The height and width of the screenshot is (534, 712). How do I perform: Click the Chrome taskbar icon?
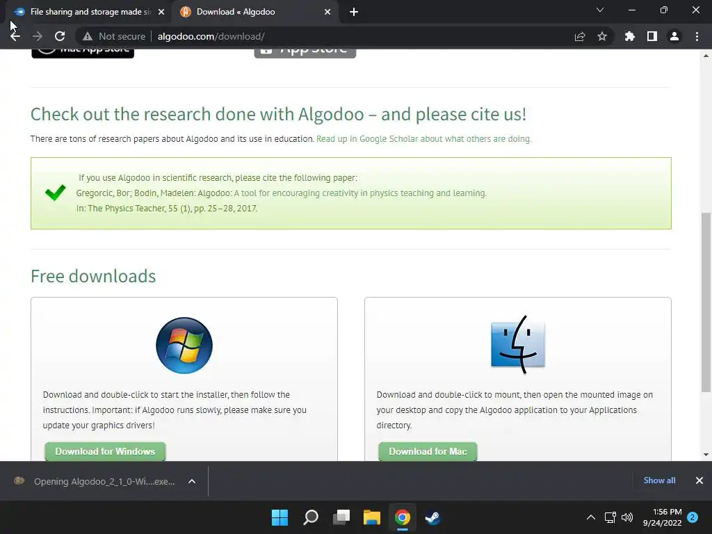tap(403, 517)
